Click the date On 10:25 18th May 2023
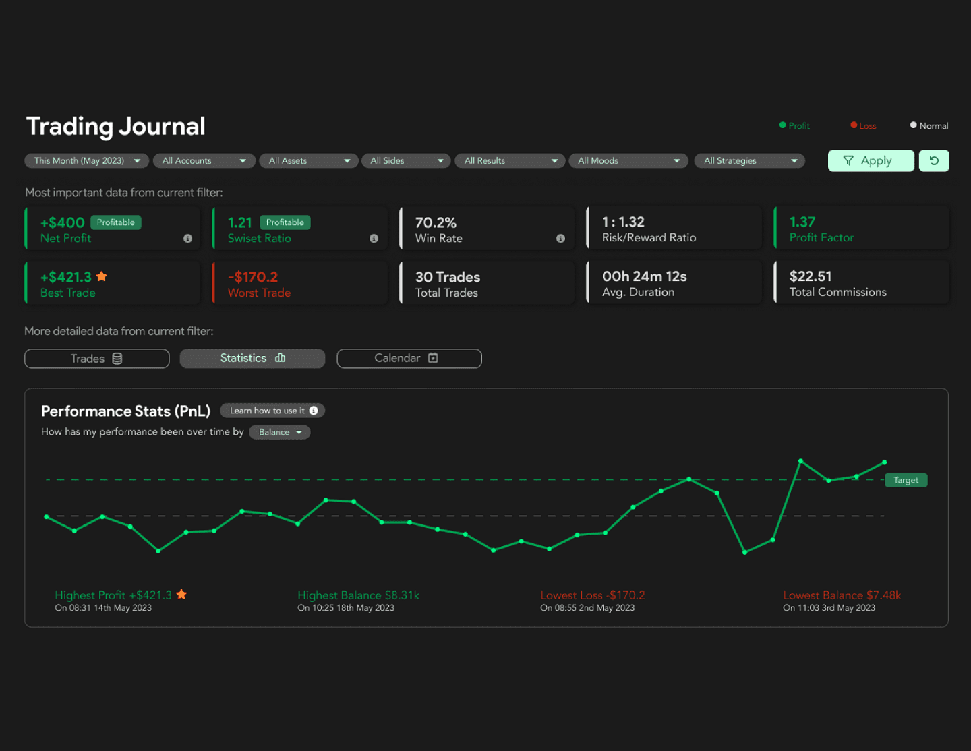971x751 pixels. 346,608
